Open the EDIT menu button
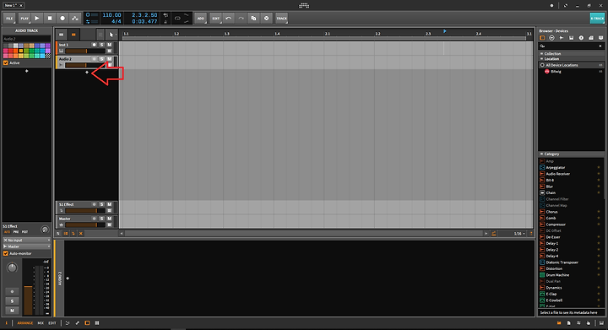608x330 pixels. [215, 19]
